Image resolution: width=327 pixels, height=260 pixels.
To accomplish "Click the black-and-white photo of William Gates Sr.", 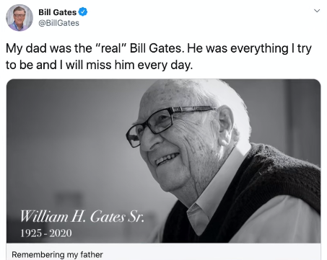I will coord(164,161).
